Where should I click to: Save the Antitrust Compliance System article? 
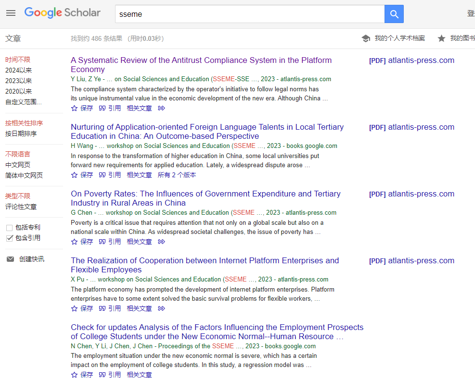coord(82,108)
